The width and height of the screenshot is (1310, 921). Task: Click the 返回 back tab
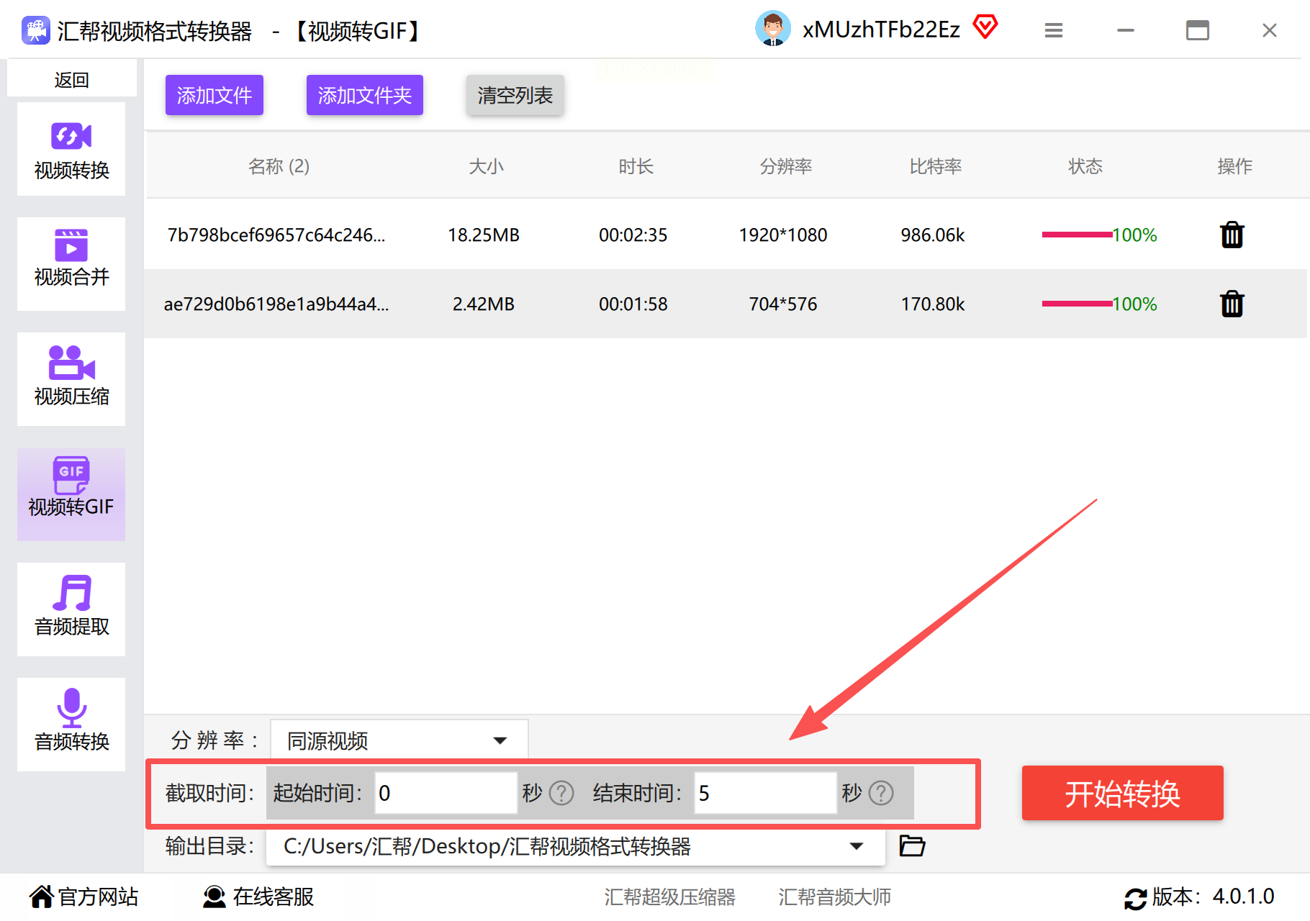pyautogui.click(x=72, y=80)
